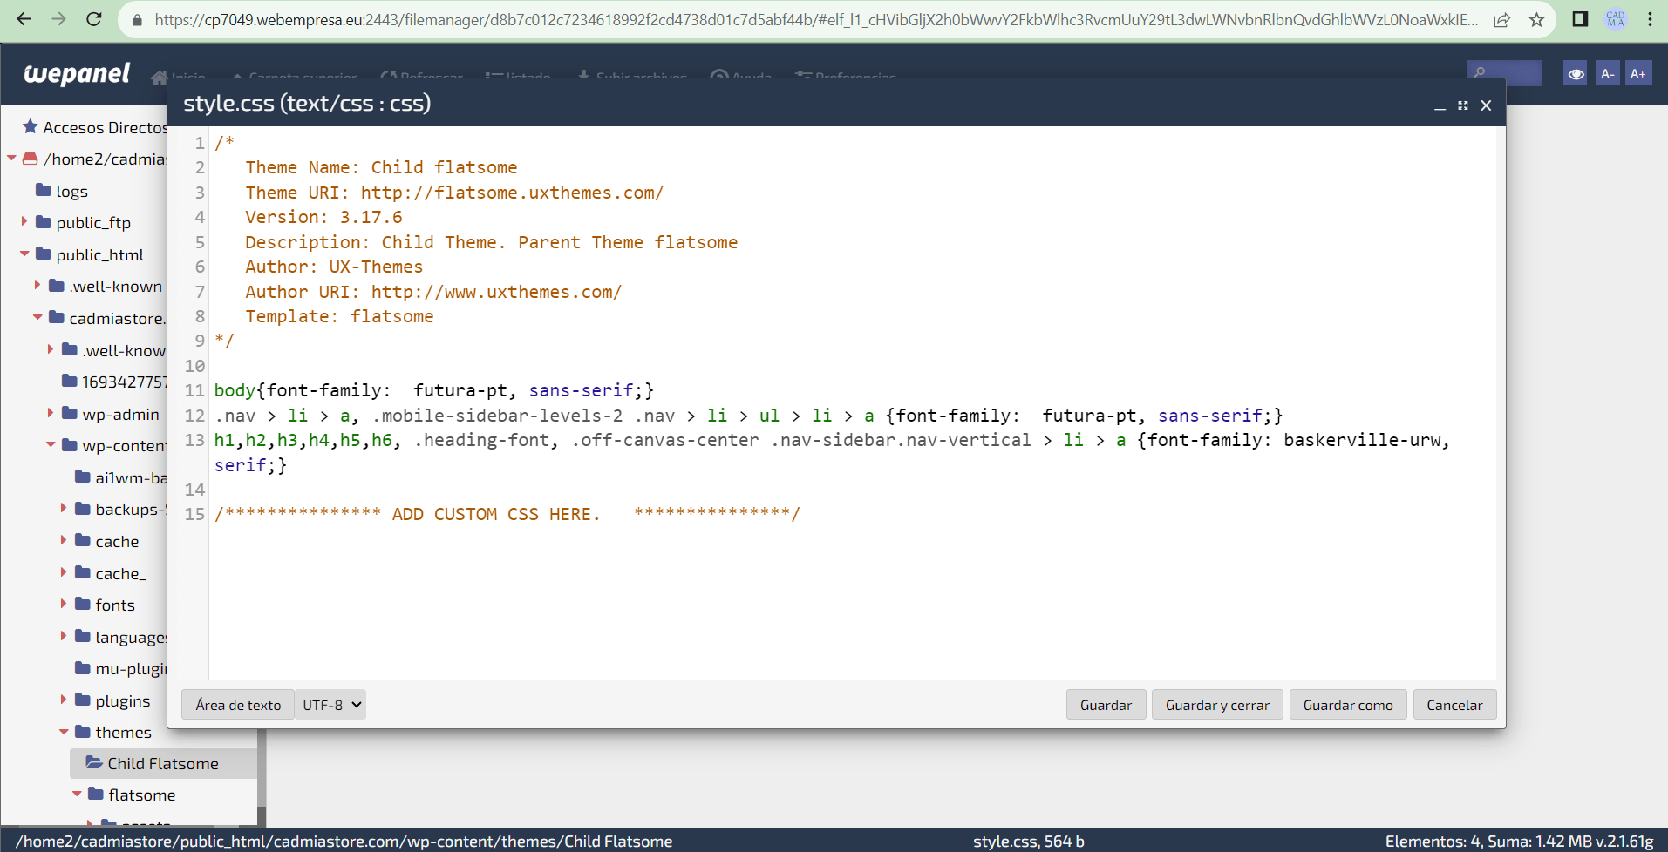Focus the file search field
Screen dimensions: 1668x852
click(x=1504, y=73)
